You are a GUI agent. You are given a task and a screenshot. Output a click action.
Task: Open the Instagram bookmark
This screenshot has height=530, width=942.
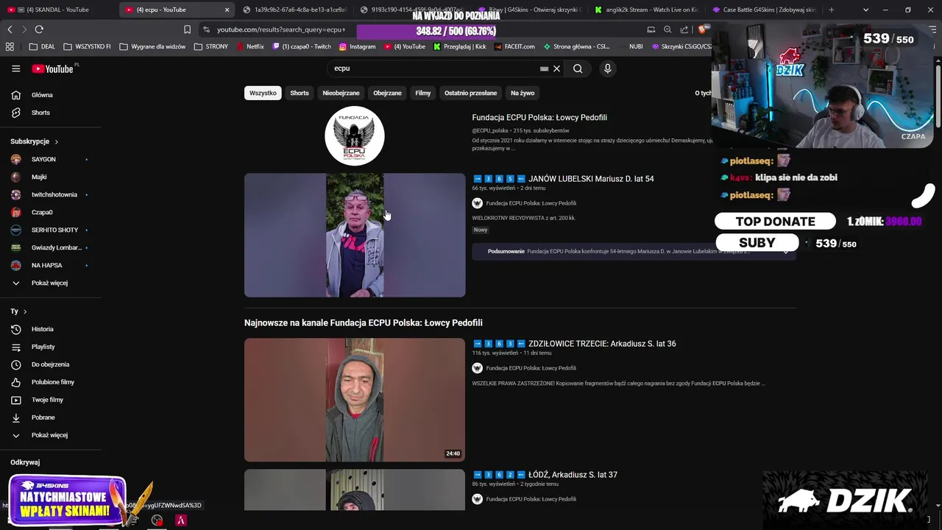coord(357,46)
